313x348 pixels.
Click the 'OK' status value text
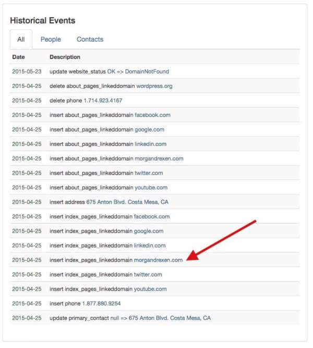(111, 72)
